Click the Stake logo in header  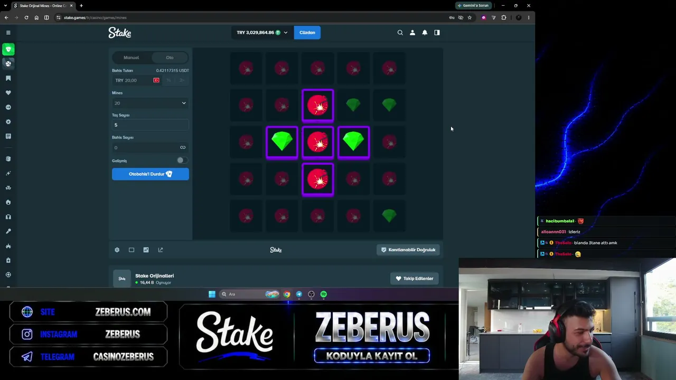coord(120,33)
